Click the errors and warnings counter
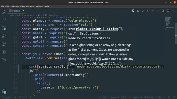The height and width of the screenshot is (99, 177). (23, 97)
